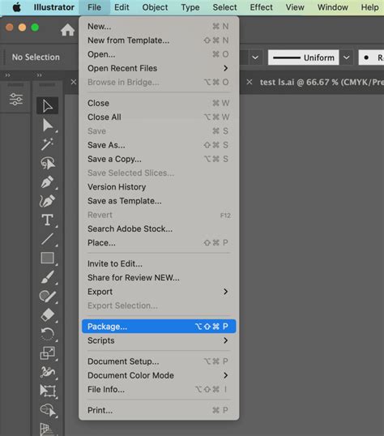This screenshot has height=436, width=384.
Task: Open the Illustrator application menu
Action: pos(54,7)
